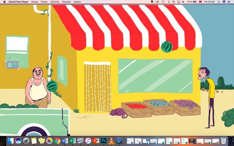Open the Görüntü menu

pyautogui.click(x=55, y=2)
